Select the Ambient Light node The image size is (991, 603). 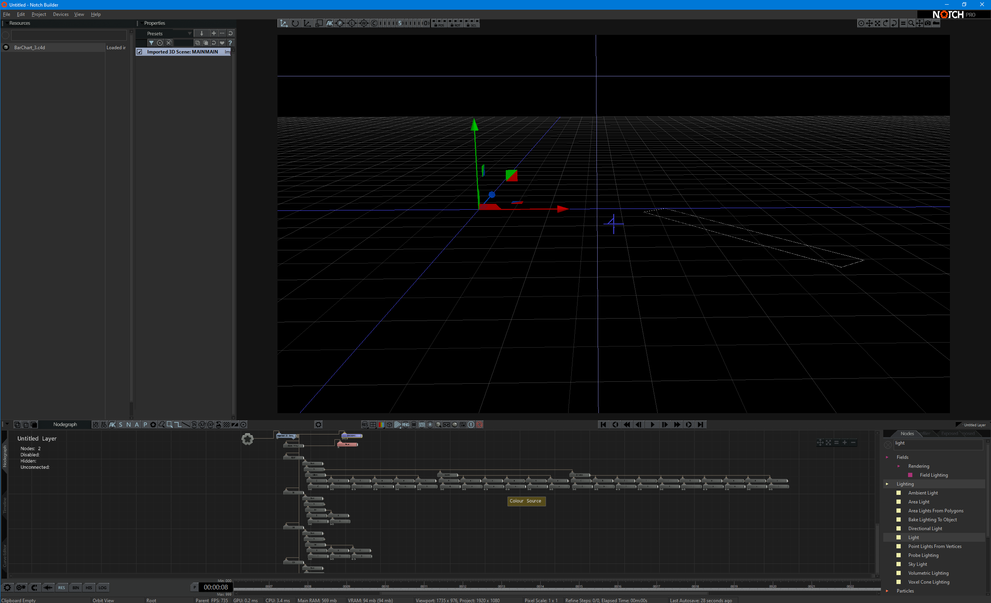click(x=923, y=493)
